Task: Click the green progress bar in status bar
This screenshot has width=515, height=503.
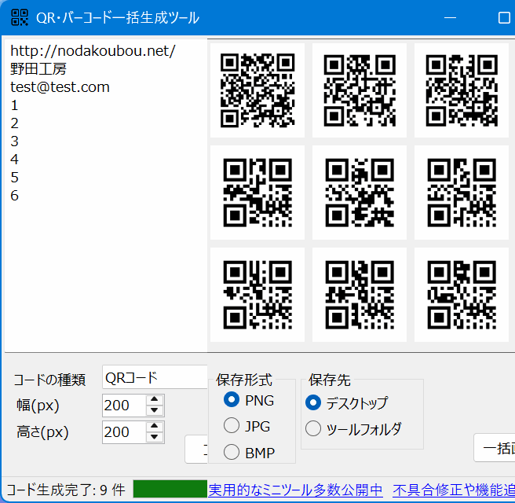Action: [x=170, y=489]
